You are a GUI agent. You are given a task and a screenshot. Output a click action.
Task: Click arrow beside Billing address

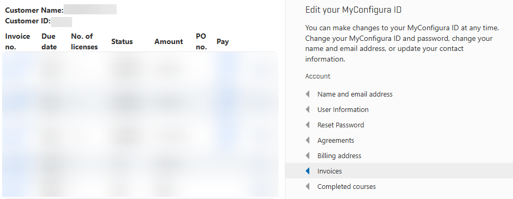(308, 156)
